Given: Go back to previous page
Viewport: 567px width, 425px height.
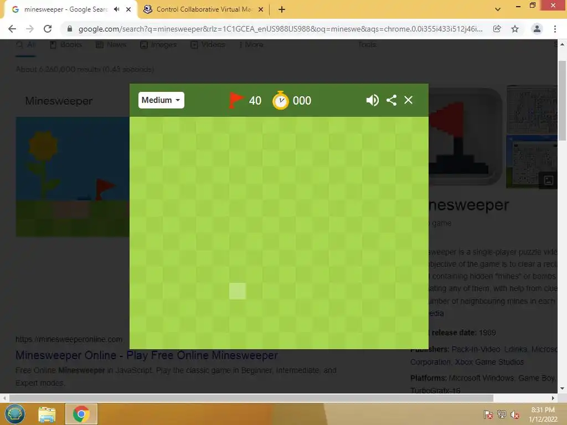Looking at the screenshot, I should click(x=12, y=29).
